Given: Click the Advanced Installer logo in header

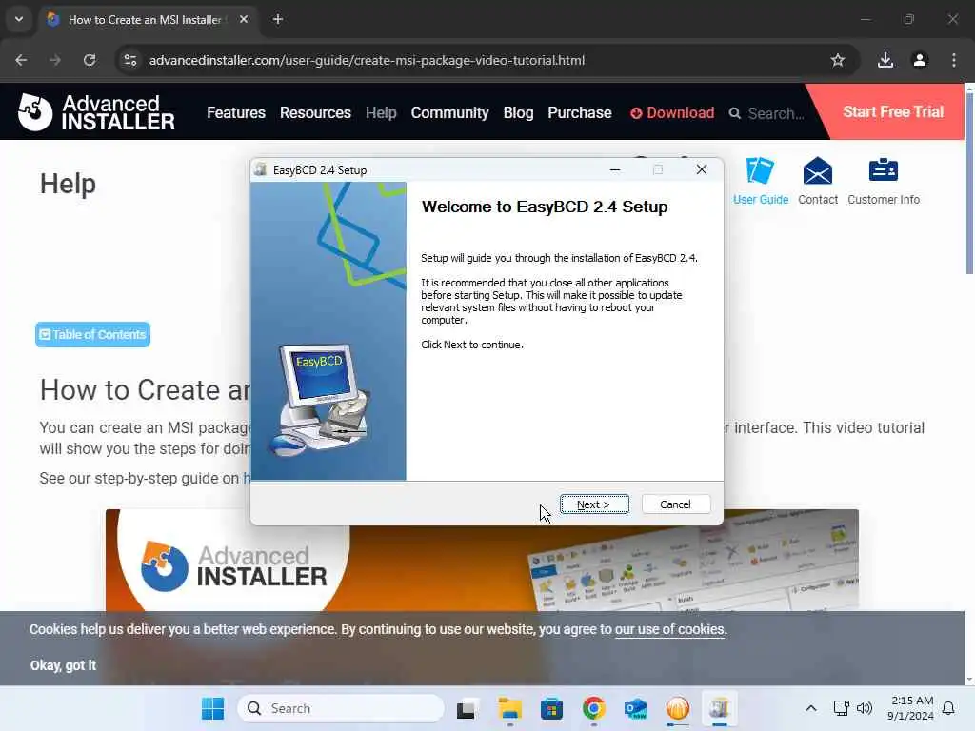Looking at the screenshot, I should coord(96,112).
